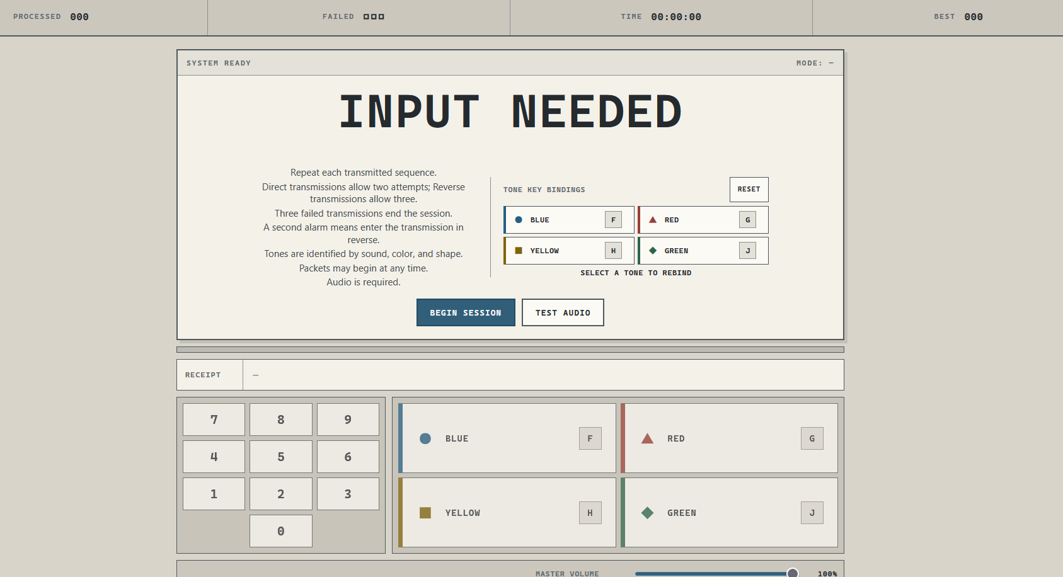The height and width of the screenshot is (577, 1063).
Task: Tap the large BLUE tone pad
Action: [x=507, y=438]
